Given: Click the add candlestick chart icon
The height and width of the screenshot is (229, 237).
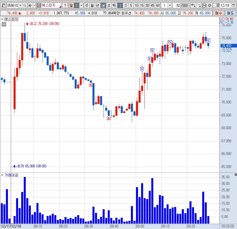Looking at the screenshot, I should [x=193, y=6].
